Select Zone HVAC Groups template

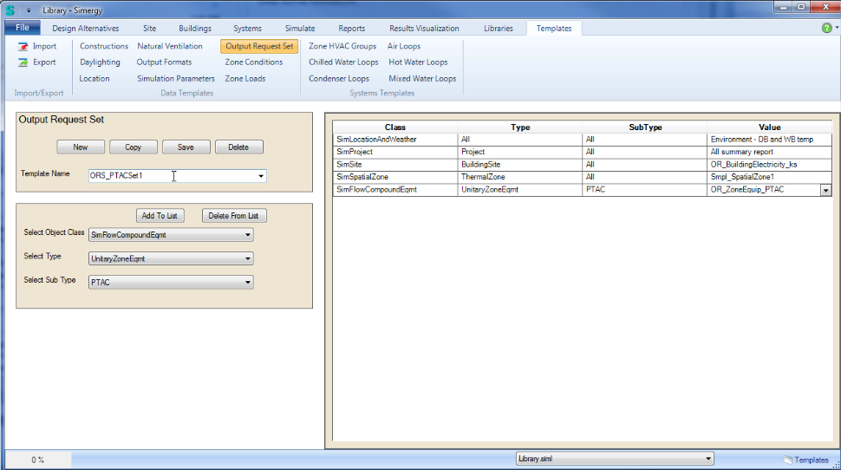coord(342,47)
